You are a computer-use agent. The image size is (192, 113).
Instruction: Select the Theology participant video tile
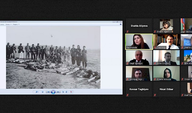tap(166, 42)
